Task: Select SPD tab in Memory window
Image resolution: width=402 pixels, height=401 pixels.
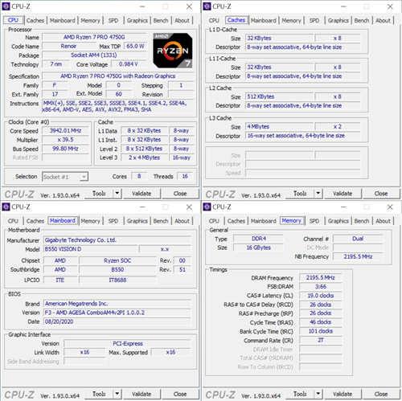Action: click(314, 221)
